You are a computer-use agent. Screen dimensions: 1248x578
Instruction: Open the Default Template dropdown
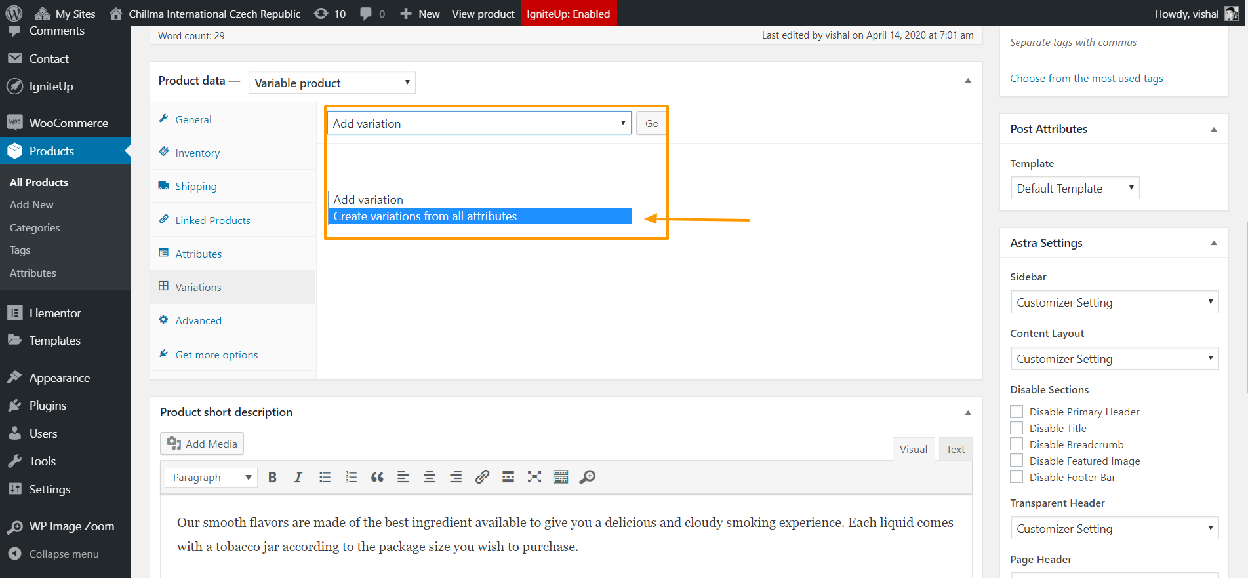tap(1075, 188)
